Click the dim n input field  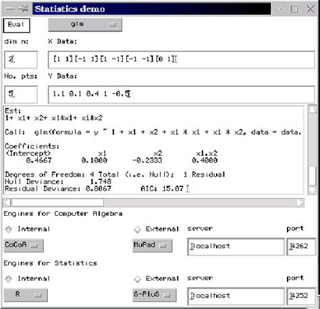pyautogui.click(x=21, y=59)
